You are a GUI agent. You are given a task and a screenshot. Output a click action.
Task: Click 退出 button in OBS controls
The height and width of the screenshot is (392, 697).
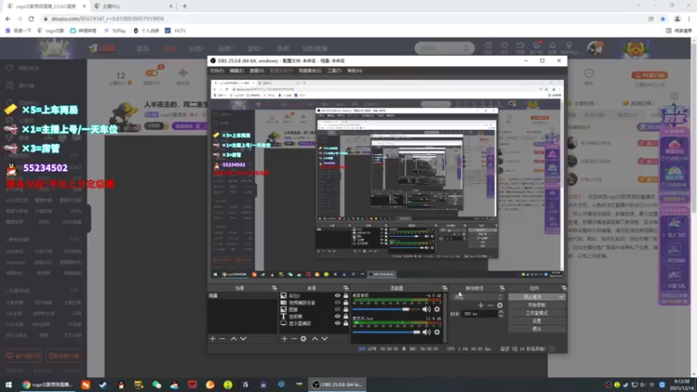(537, 329)
